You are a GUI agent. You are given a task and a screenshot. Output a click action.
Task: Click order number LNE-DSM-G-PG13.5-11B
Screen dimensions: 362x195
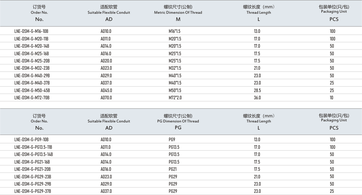(x=33, y=147)
